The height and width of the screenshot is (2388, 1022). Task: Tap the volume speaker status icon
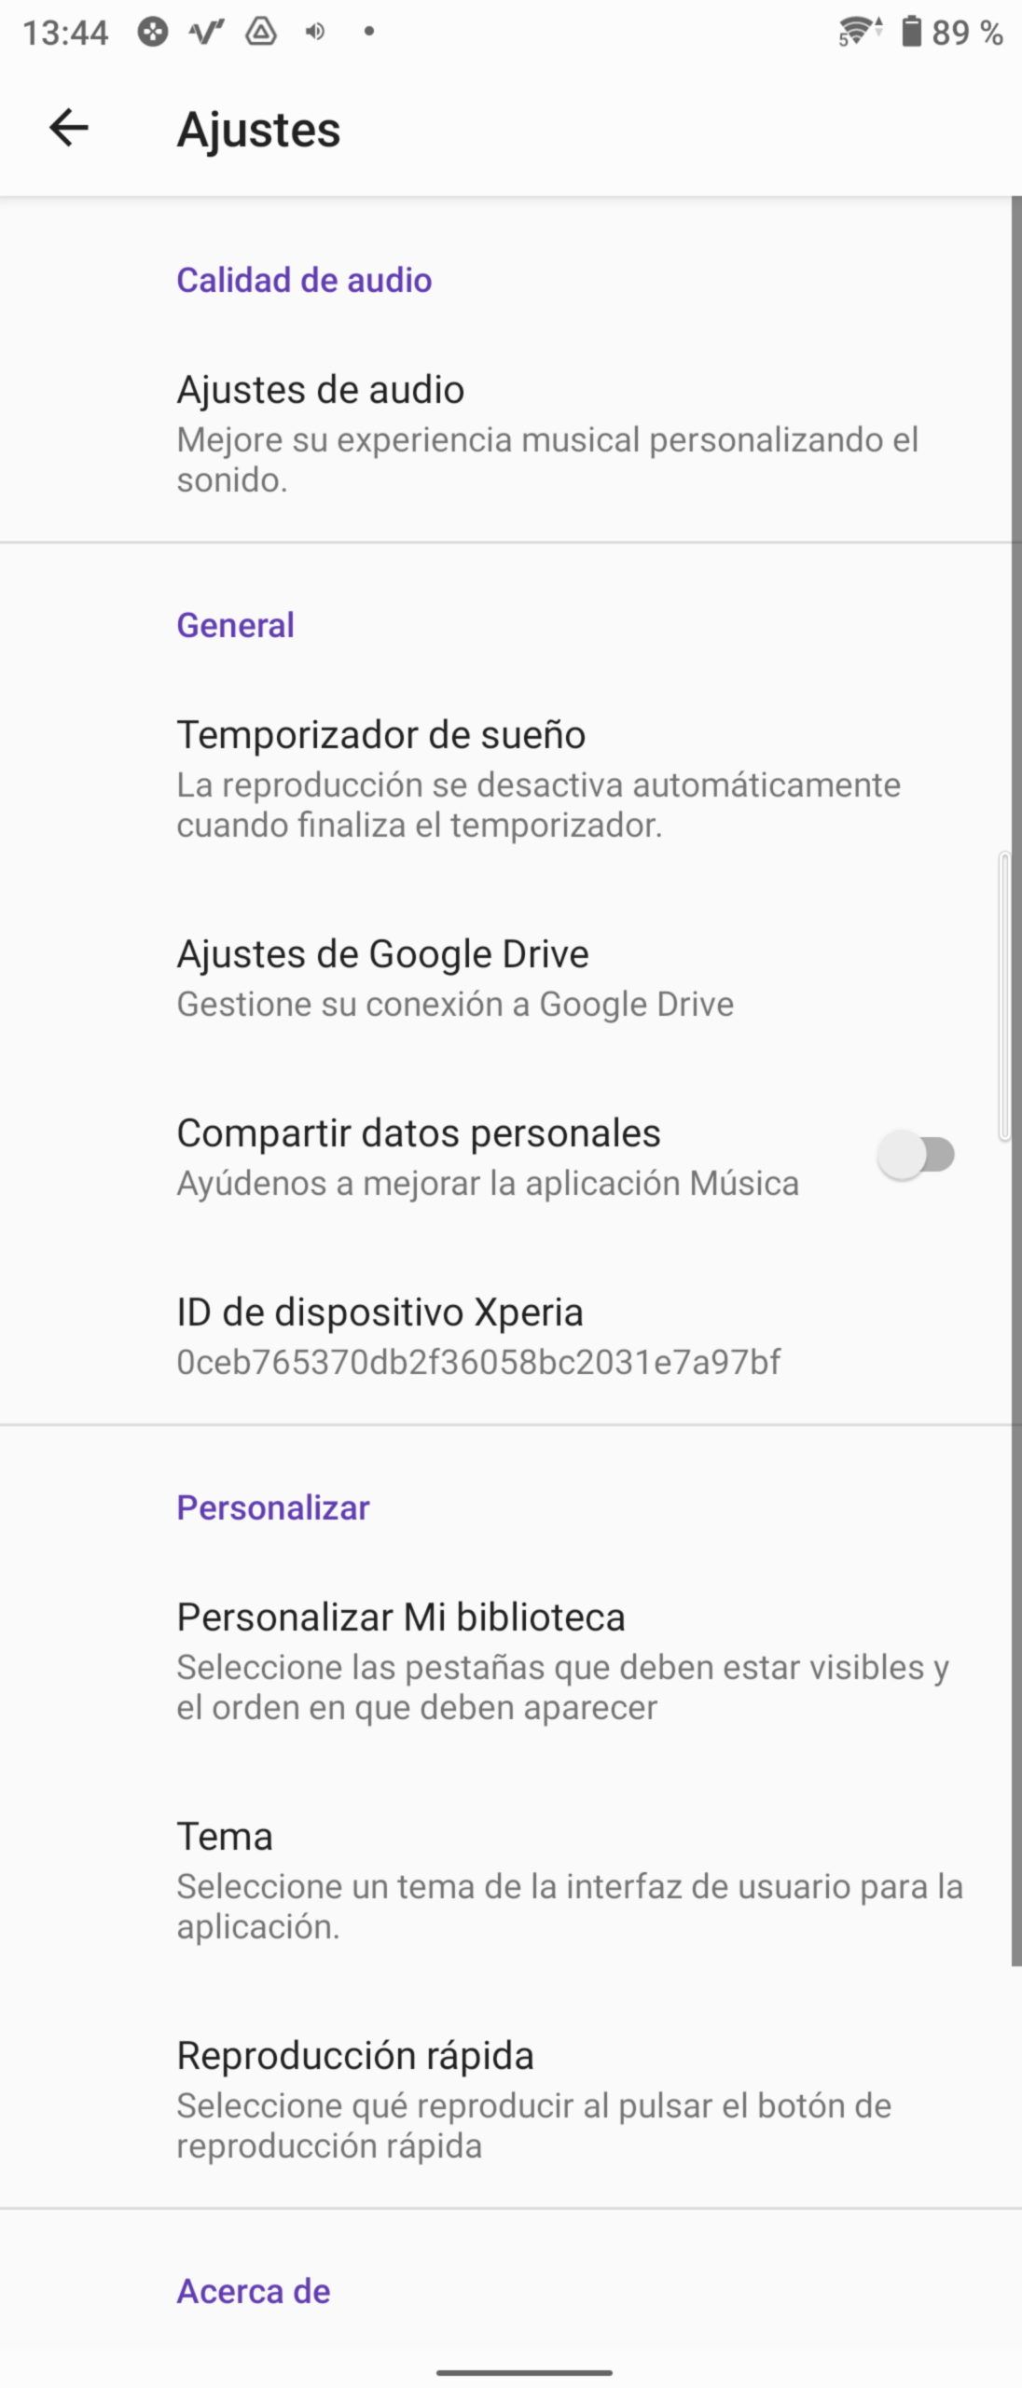[x=315, y=32]
